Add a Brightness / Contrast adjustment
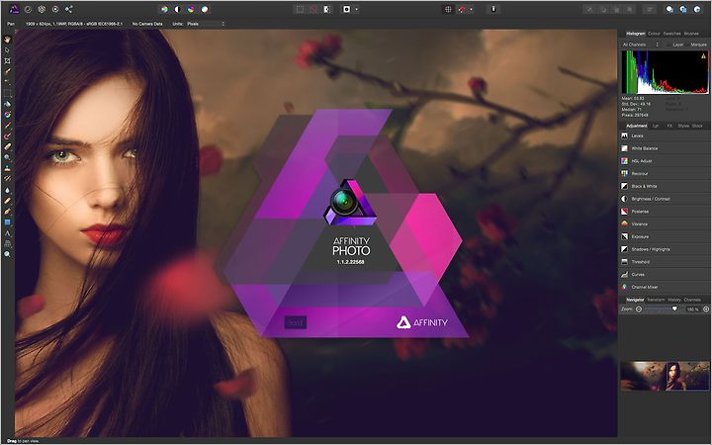The height and width of the screenshot is (445, 712). [x=665, y=199]
